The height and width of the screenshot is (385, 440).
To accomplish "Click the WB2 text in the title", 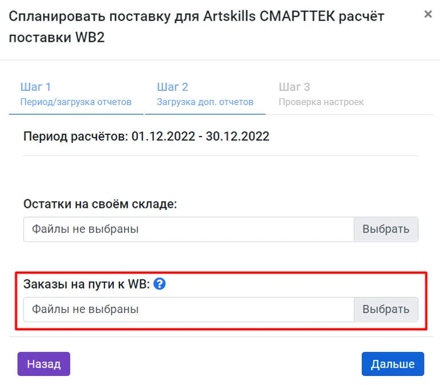I will [90, 37].
